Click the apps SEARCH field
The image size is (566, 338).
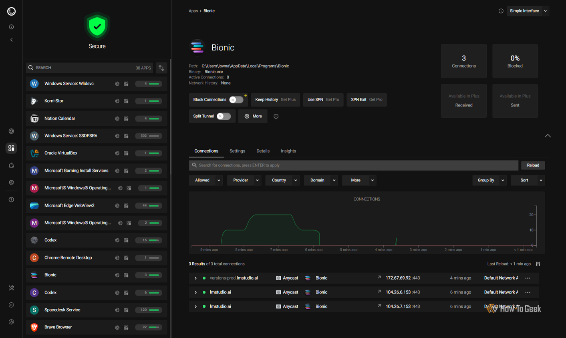(x=90, y=68)
